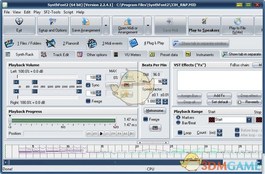Open the Pianoroll tab icon
The width and height of the screenshot is (265, 174).
coord(50,43)
